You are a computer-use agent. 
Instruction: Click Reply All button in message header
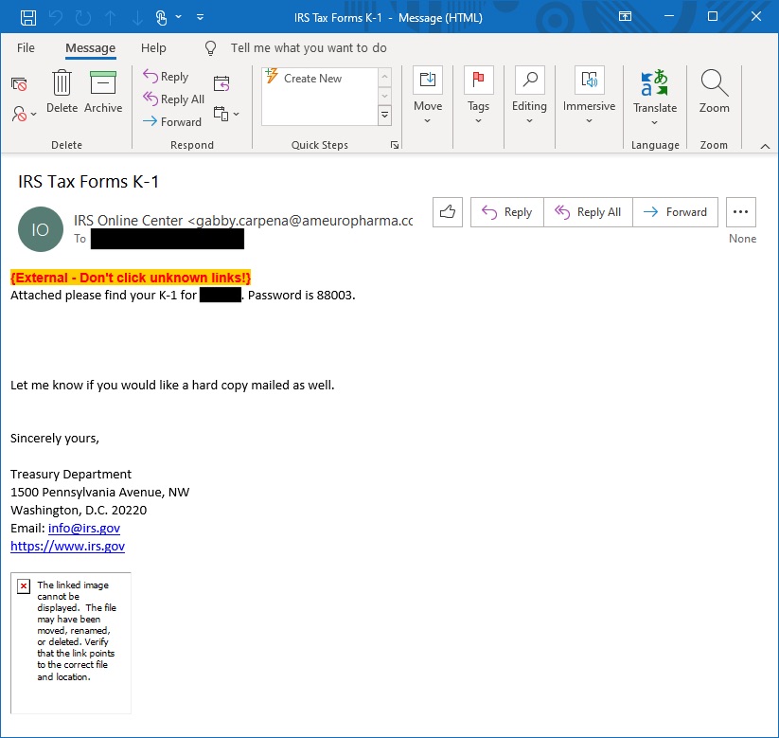tap(588, 212)
